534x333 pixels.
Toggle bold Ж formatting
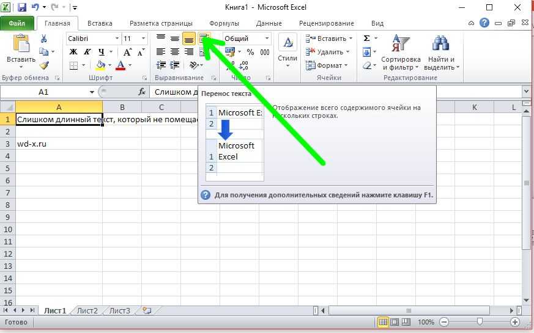73,52
